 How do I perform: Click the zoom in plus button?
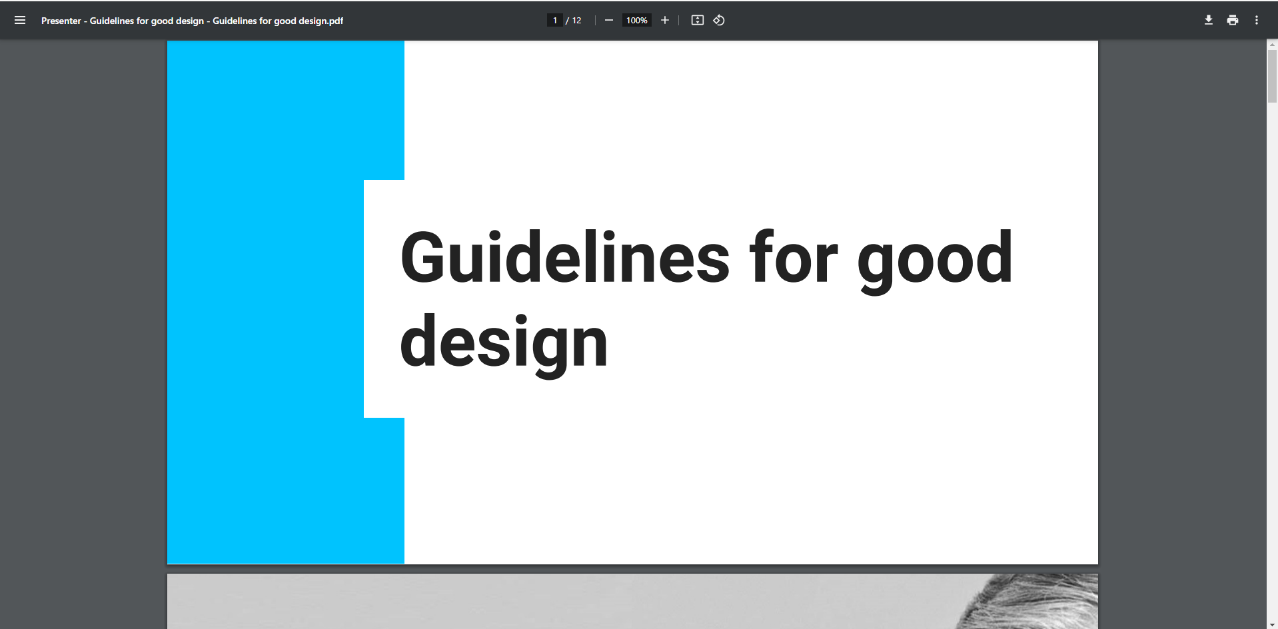click(664, 20)
